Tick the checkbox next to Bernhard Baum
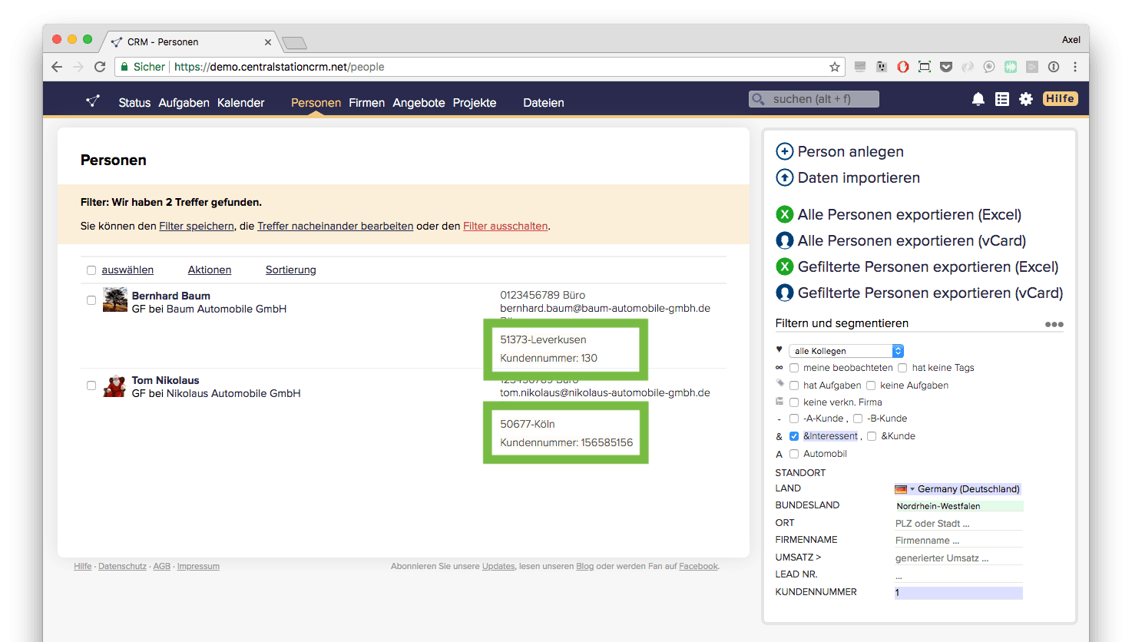The image size is (1132, 642). [x=91, y=300]
